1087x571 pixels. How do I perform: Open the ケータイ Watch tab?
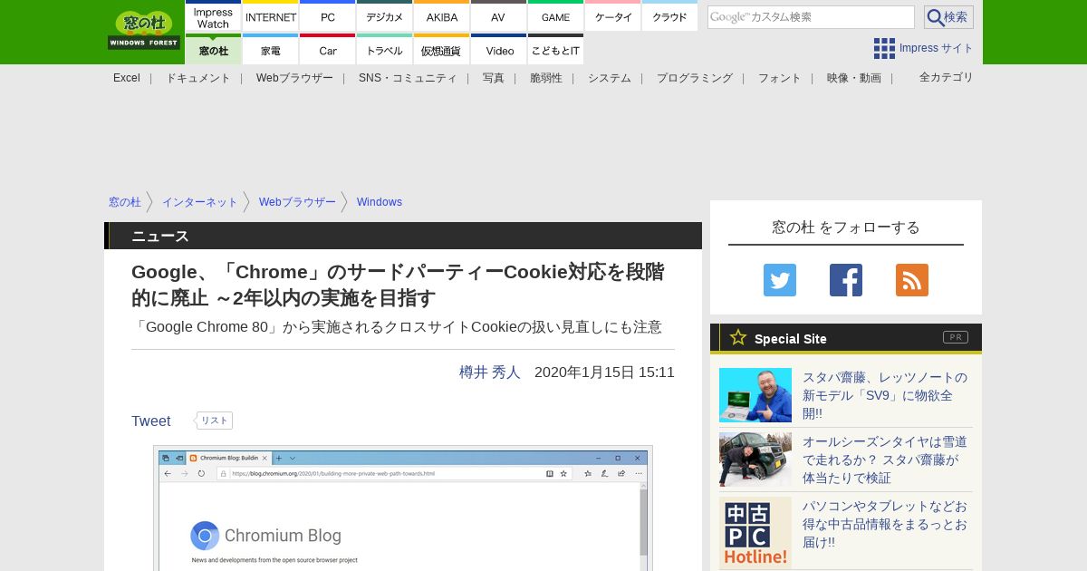[613, 16]
